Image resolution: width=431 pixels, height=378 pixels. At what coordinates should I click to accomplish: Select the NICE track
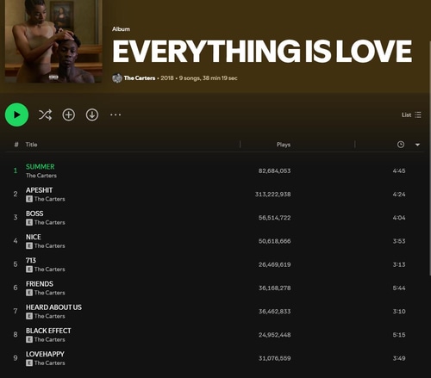click(x=34, y=237)
